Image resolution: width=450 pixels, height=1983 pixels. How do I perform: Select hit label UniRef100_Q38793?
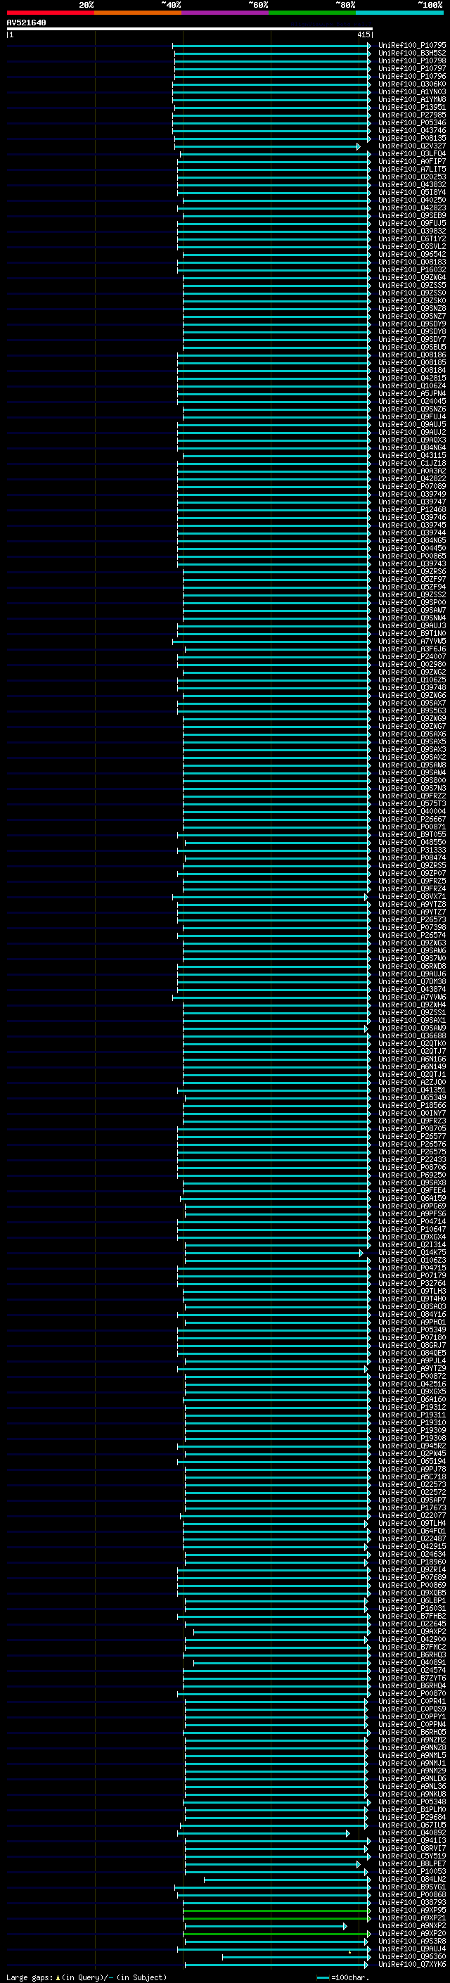pos(411,1902)
